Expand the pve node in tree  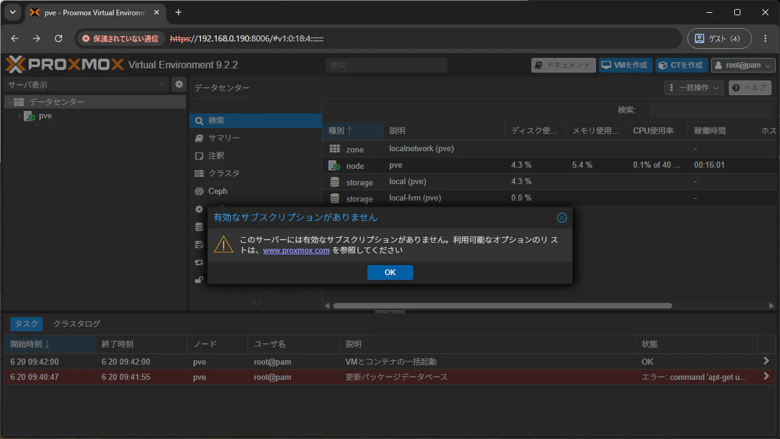[19, 116]
